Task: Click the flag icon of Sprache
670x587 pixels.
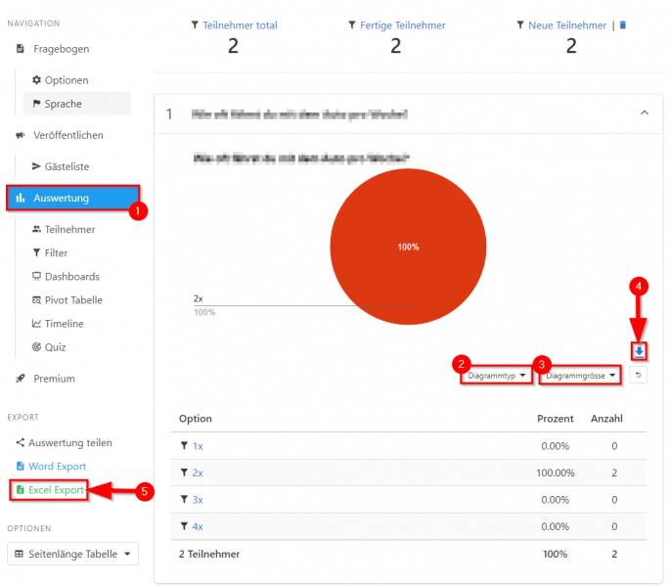Action: click(x=37, y=104)
